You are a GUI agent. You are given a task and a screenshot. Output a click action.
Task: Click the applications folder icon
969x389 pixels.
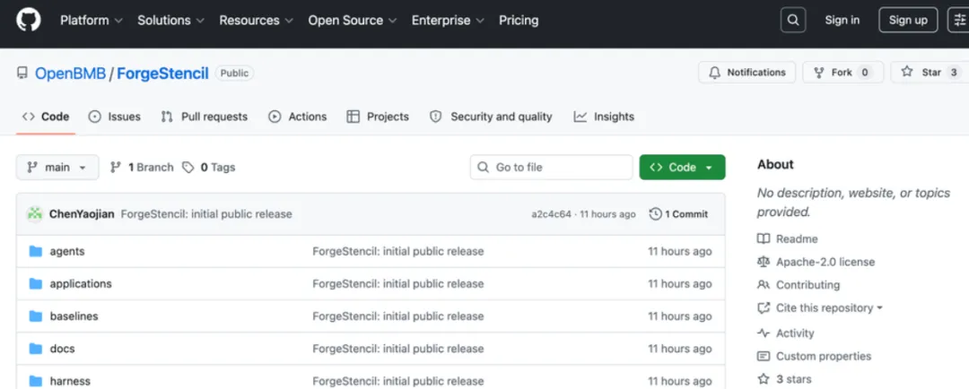coord(36,283)
